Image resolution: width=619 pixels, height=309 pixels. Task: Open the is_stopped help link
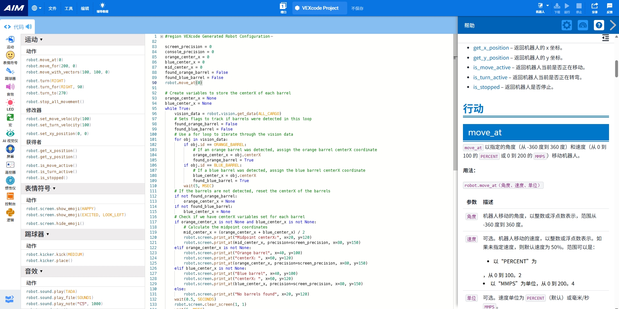(x=486, y=87)
